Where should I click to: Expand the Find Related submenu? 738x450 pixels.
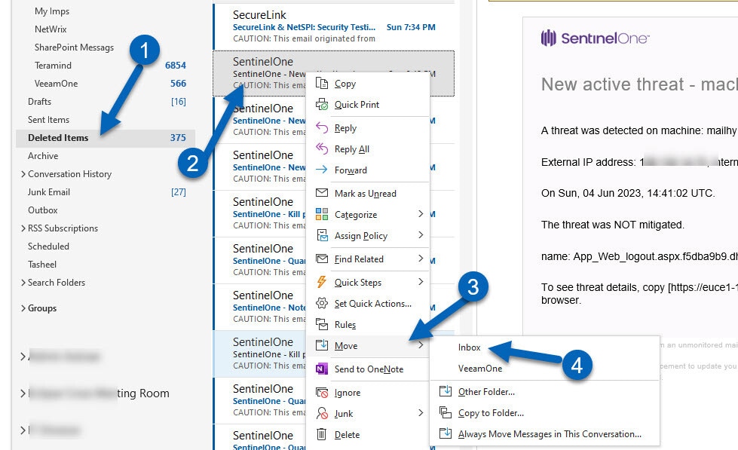(x=421, y=259)
